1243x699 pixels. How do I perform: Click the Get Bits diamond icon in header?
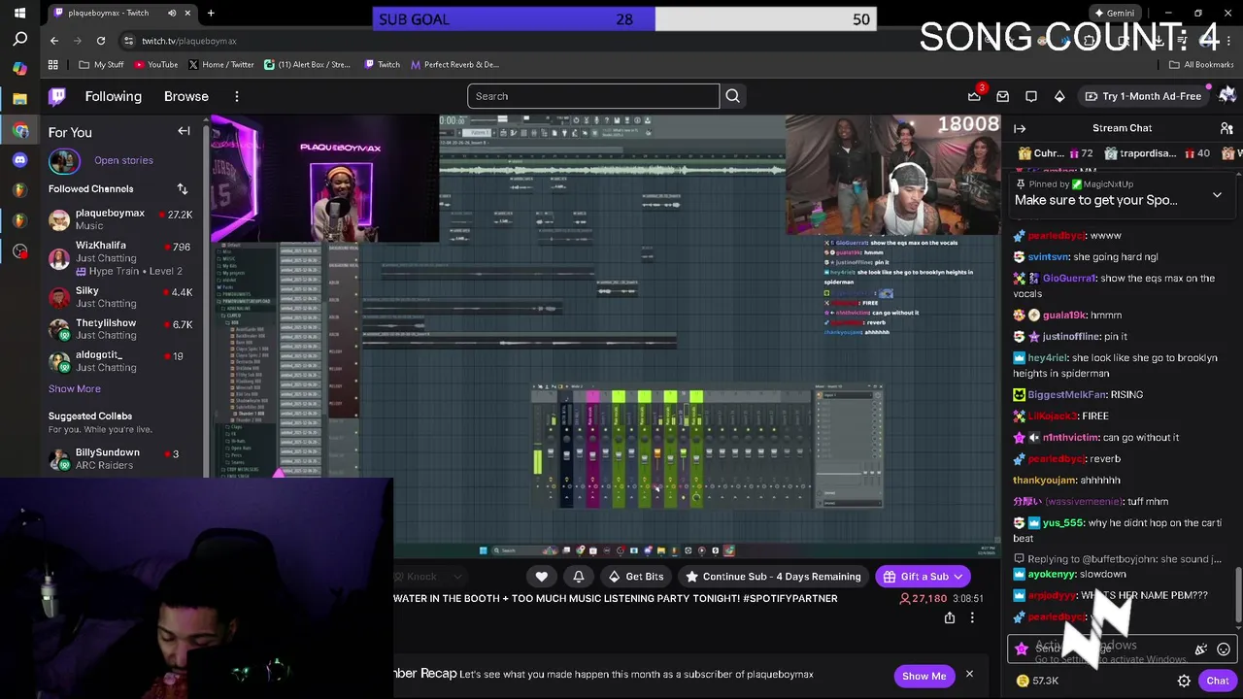point(1059,96)
